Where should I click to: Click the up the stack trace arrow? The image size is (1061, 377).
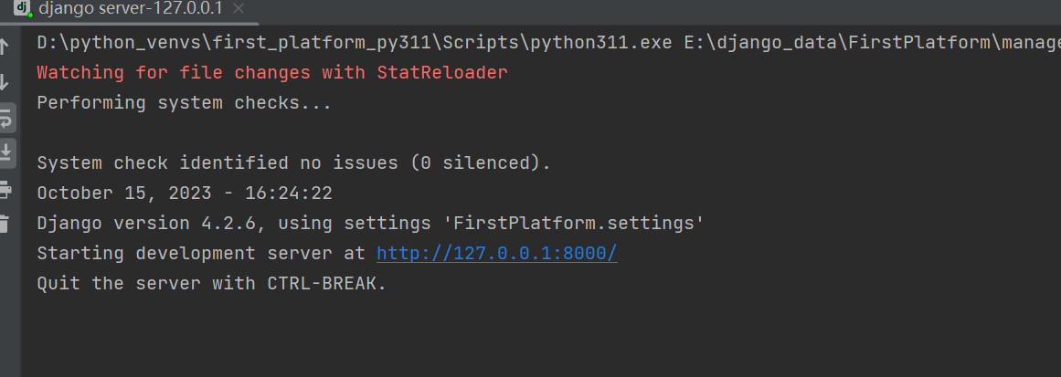(5, 47)
